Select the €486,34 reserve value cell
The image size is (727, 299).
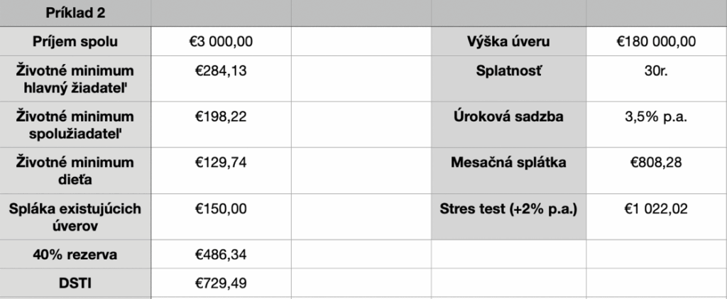pyautogui.click(x=222, y=254)
